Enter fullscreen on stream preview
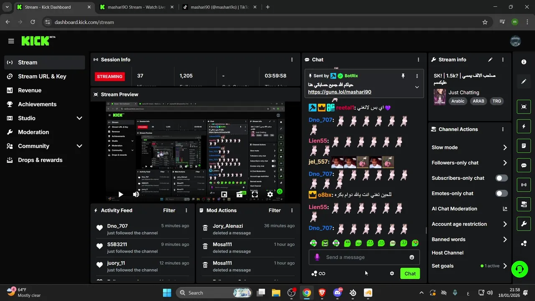This screenshot has width=535, height=301. (x=255, y=194)
